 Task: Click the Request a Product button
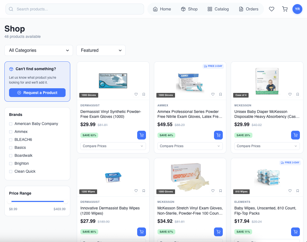coord(37,93)
